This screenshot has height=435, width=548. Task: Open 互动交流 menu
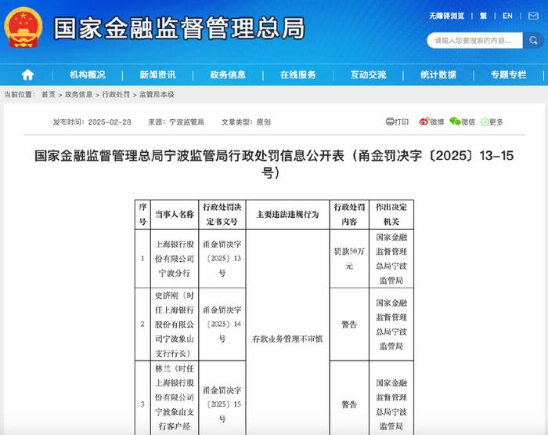369,74
